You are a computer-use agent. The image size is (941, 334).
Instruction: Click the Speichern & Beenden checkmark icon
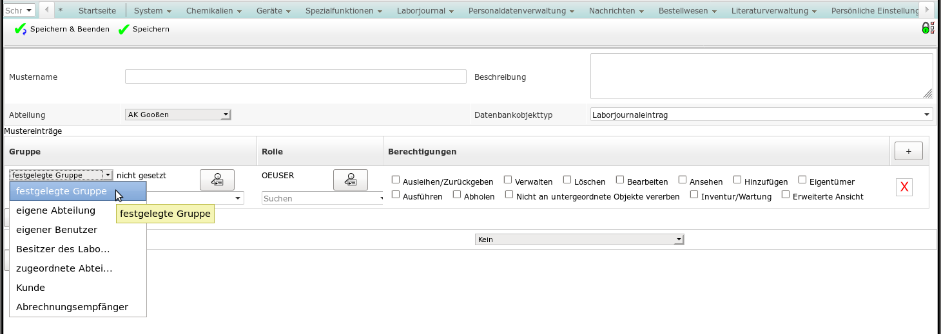point(20,30)
